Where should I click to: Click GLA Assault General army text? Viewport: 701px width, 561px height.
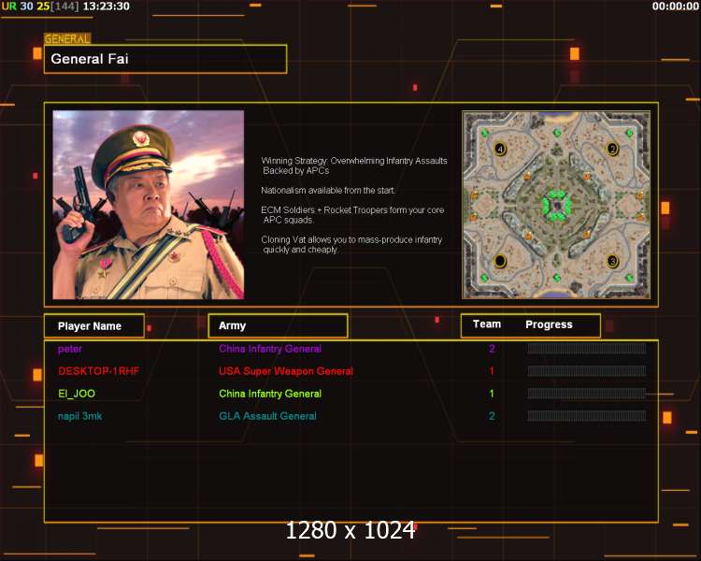tap(268, 416)
